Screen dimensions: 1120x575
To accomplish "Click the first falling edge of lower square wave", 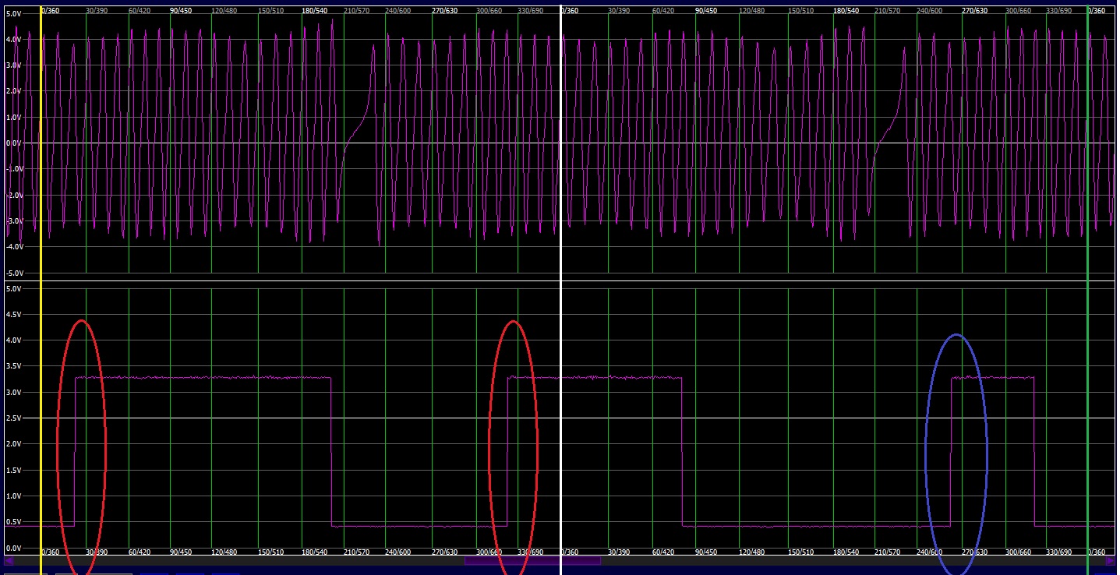I will pos(331,452).
